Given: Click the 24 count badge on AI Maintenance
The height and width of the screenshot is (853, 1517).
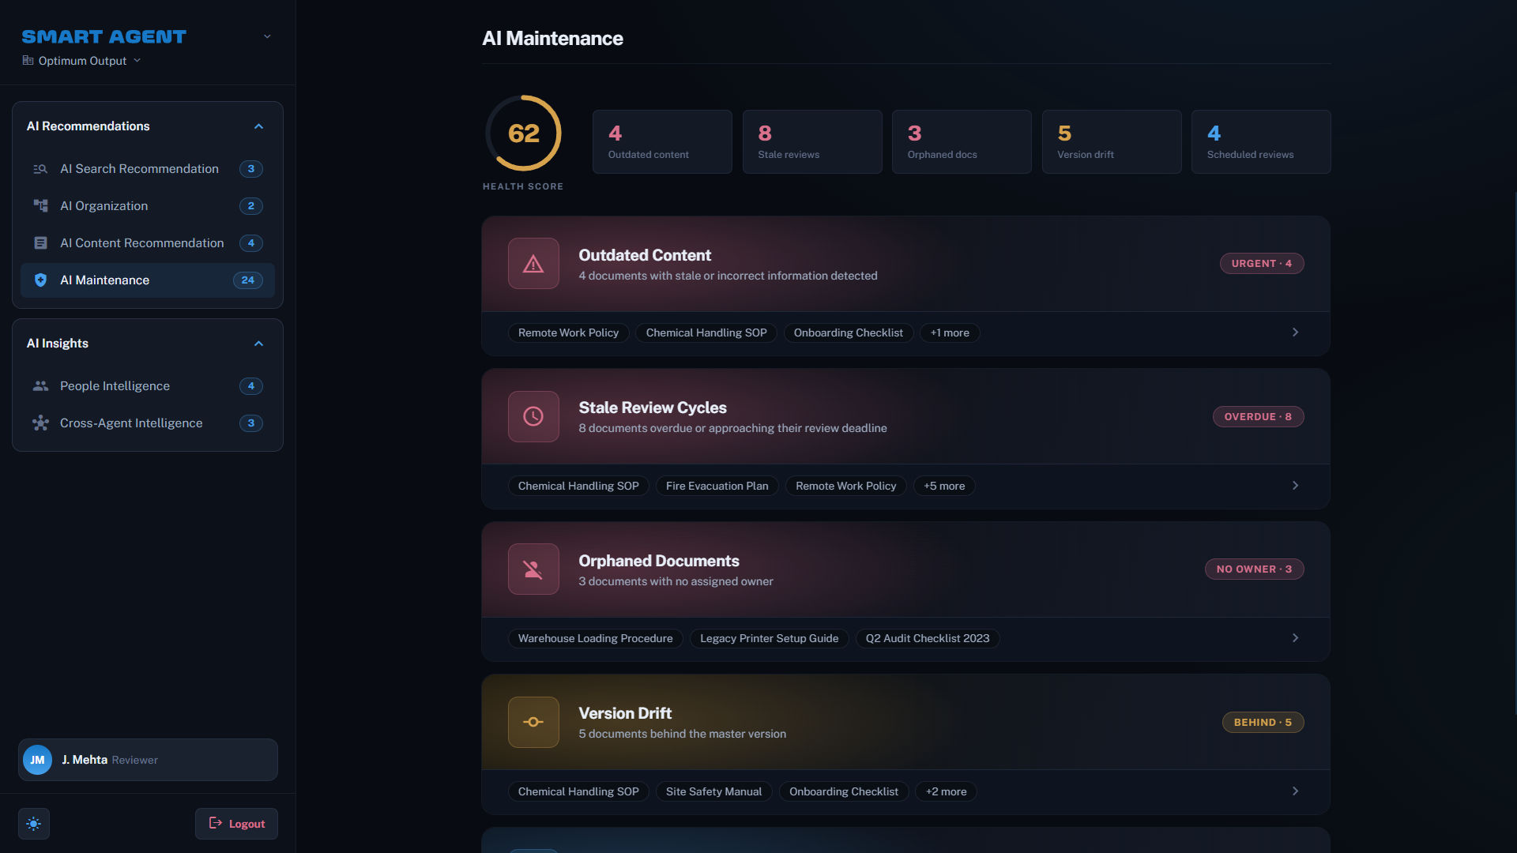Looking at the screenshot, I should point(247,280).
